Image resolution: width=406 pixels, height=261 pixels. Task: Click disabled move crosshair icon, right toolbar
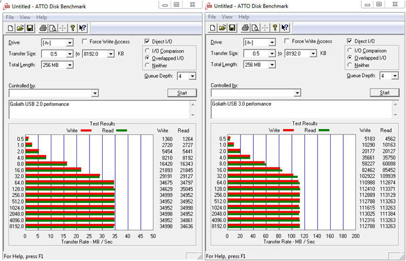pyautogui.click(x=265, y=27)
